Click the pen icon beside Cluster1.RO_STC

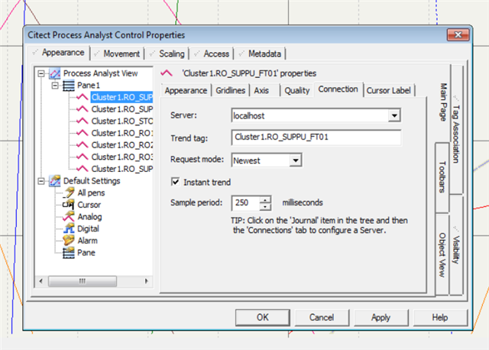[x=83, y=121]
